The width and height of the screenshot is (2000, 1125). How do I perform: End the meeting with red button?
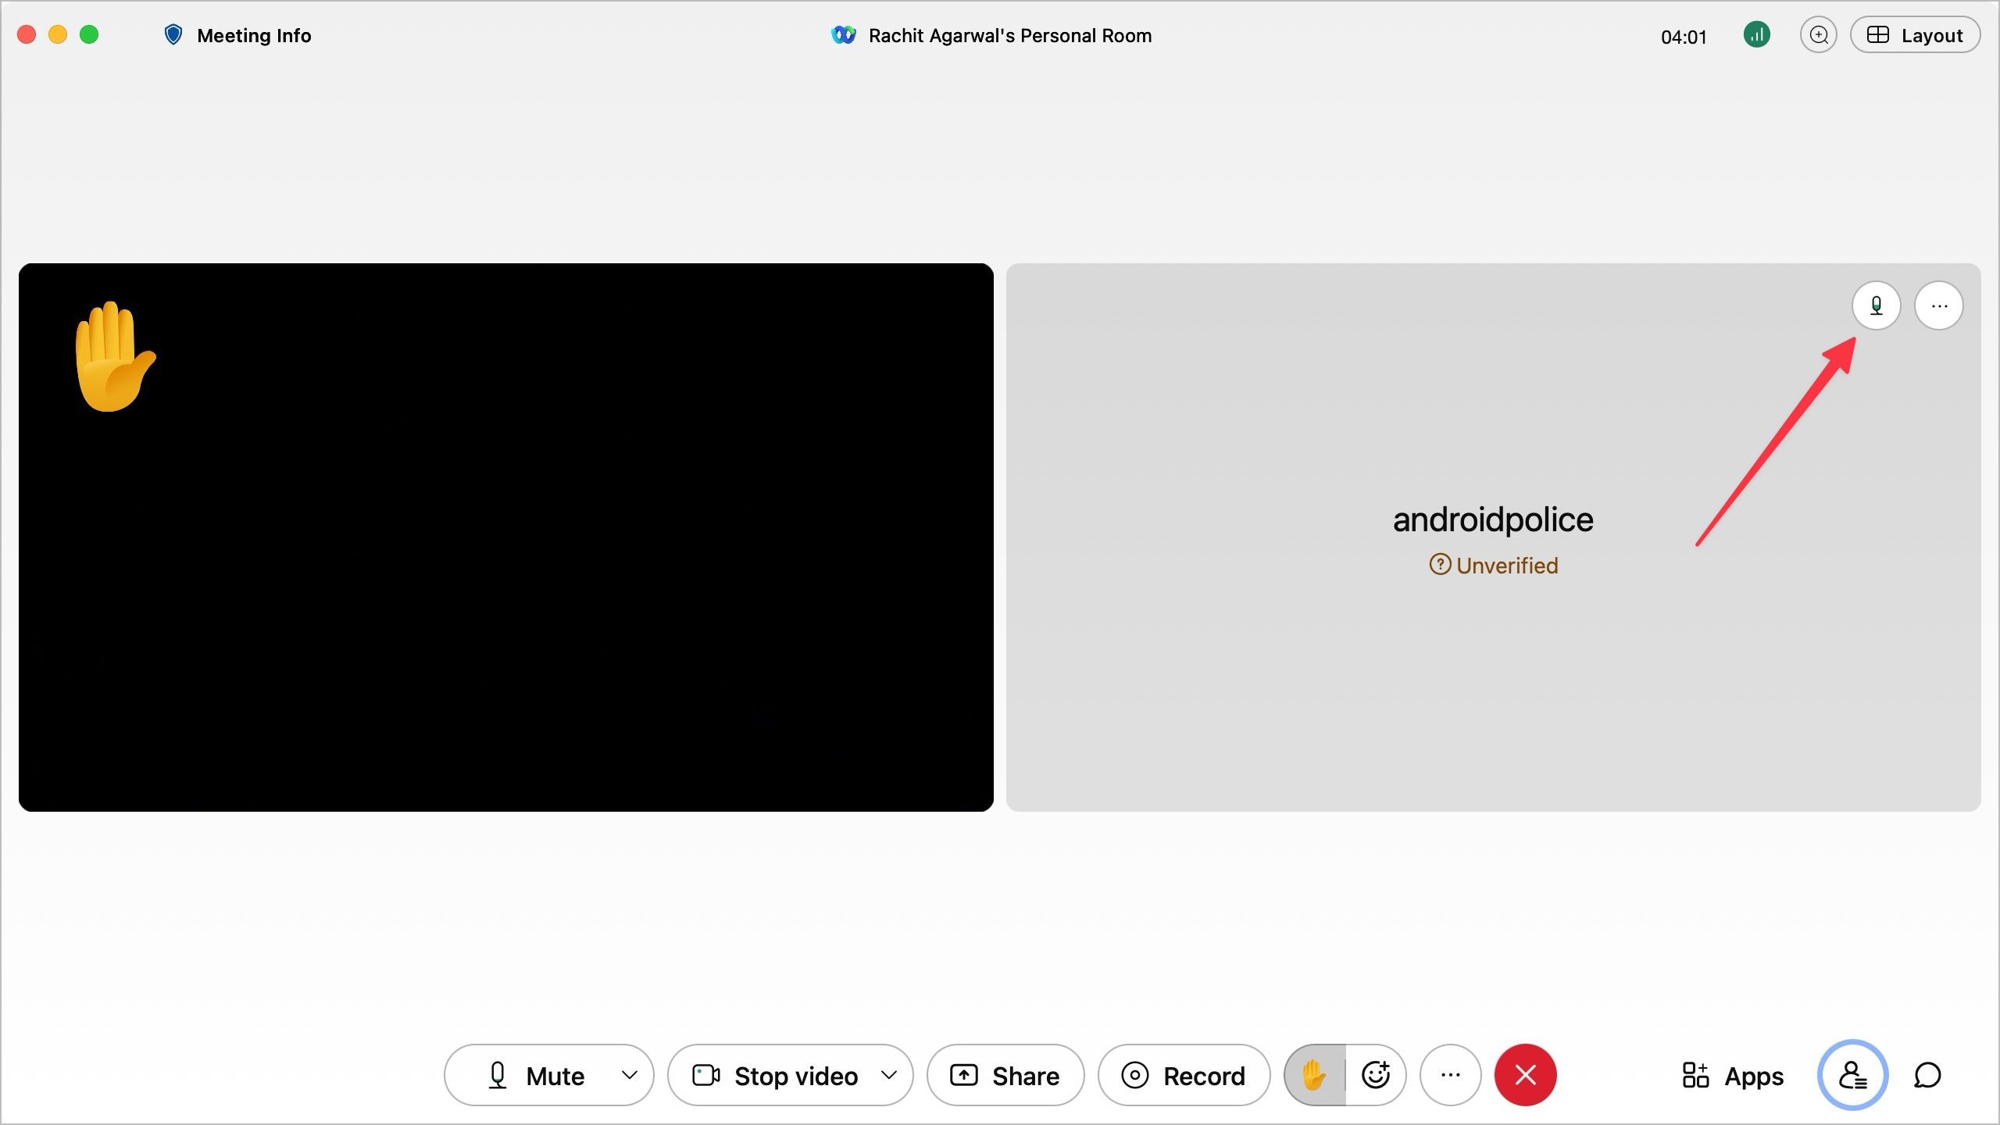[1525, 1076]
